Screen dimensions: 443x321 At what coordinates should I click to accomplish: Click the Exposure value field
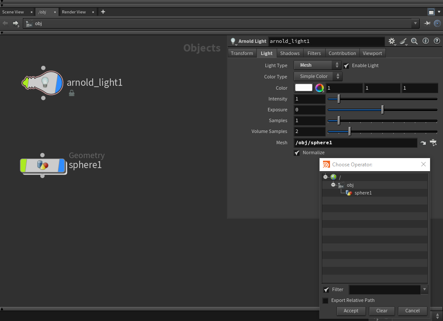coord(310,110)
